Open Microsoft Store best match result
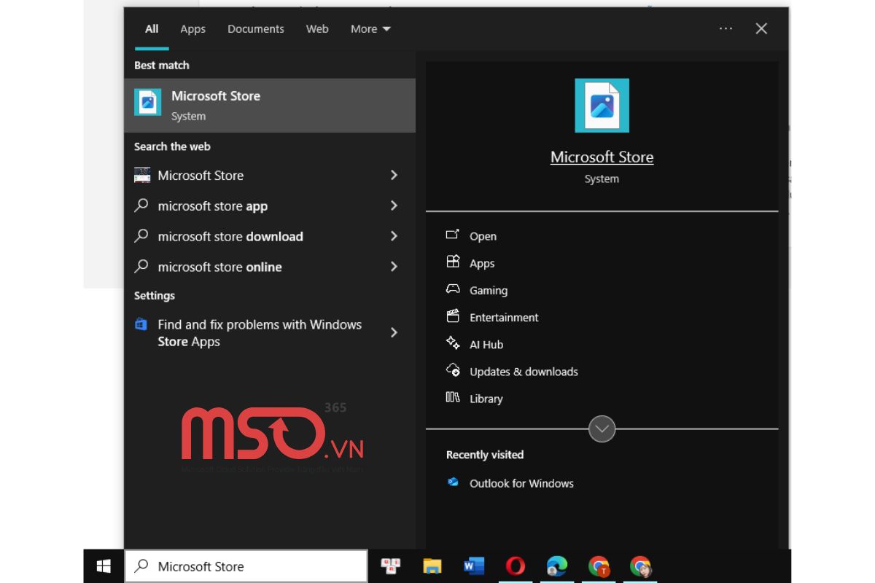 270,106
